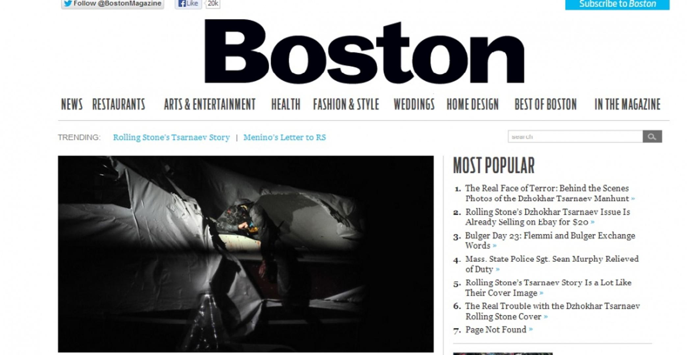
Task: Open the Restaurants section
Action: [119, 105]
